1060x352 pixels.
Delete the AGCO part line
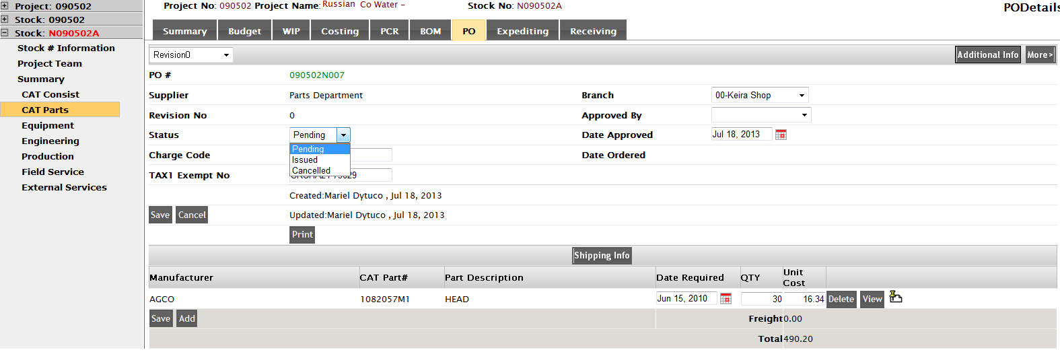pos(841,300)
